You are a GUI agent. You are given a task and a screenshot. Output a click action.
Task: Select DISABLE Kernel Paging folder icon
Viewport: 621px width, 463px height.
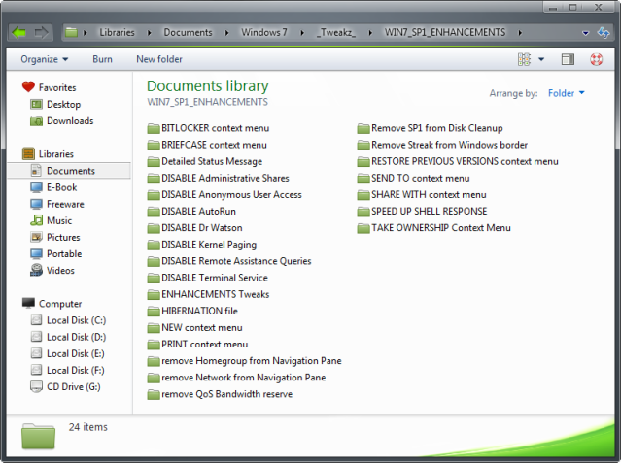coord(154,245)
